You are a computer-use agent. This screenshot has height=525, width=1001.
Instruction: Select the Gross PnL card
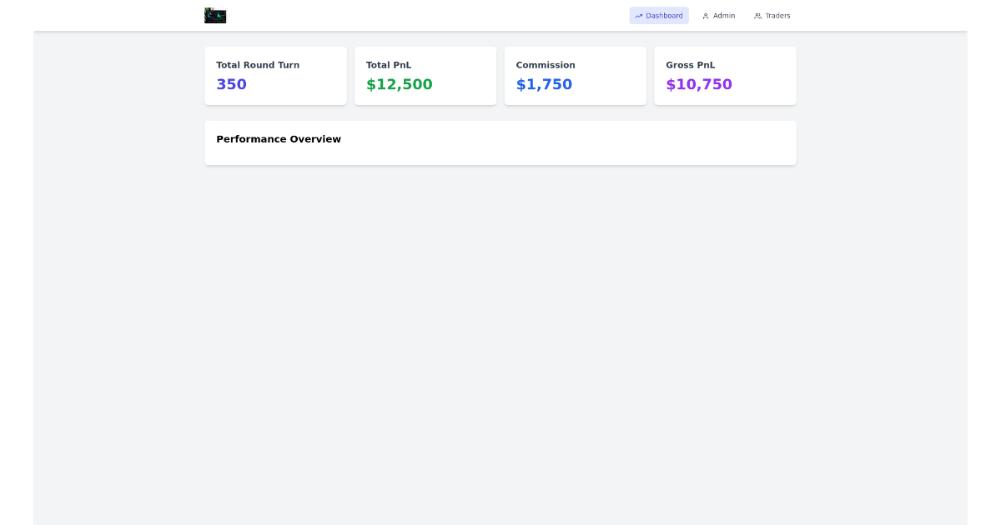pos(725,75)
